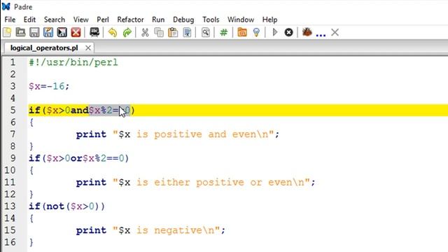Click line number 16 in the gutter

10,242
